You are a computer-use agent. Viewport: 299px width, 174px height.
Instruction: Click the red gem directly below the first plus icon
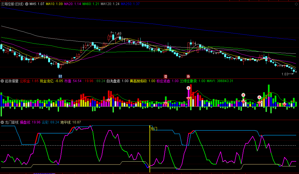[188, 99]
